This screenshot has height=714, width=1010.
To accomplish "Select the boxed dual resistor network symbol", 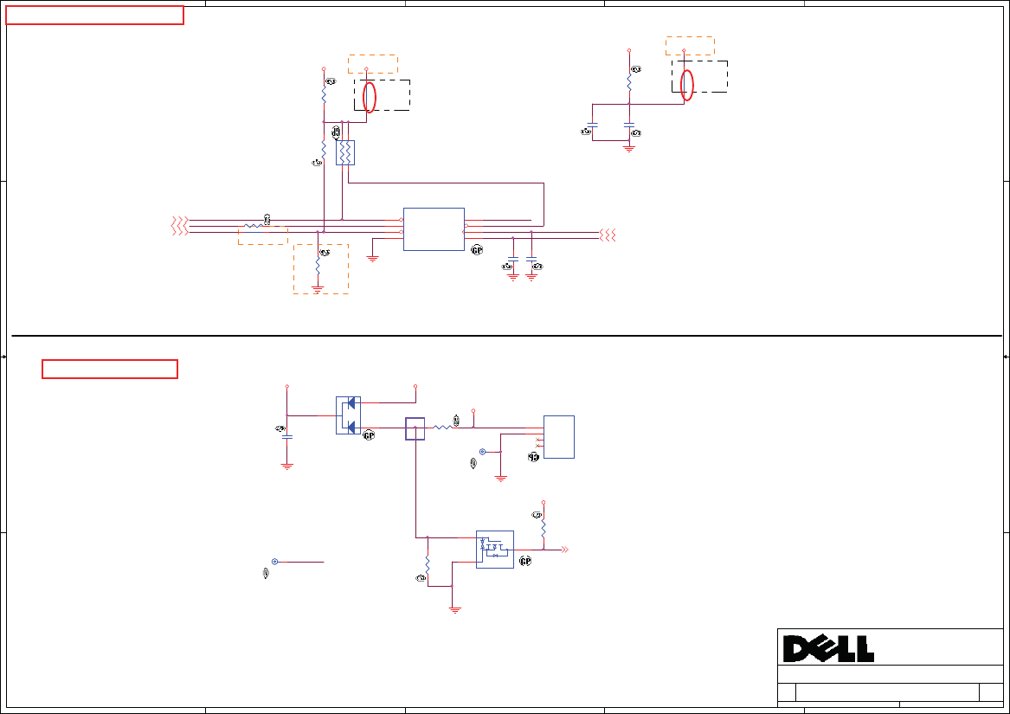I will [345, 152].
